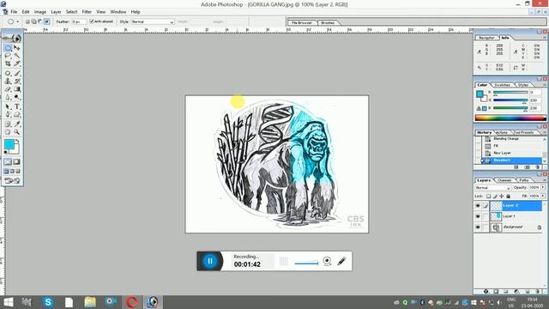
Task: Select the Clone Stamp tool
Action: point(8,82)
